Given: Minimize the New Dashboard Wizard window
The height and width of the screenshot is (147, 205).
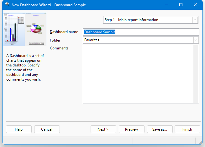Looking at the screenshot, I should pyautogui.click(x=167, y=5).
